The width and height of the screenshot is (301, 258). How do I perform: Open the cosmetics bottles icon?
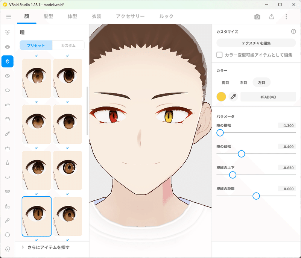(8, 206)
